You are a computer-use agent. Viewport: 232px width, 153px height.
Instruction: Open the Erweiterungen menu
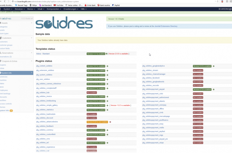71,9
